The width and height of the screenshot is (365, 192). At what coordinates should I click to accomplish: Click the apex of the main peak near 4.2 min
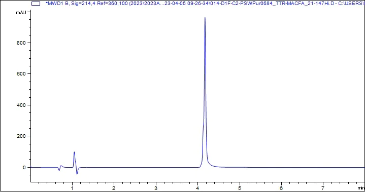point(205,18)
